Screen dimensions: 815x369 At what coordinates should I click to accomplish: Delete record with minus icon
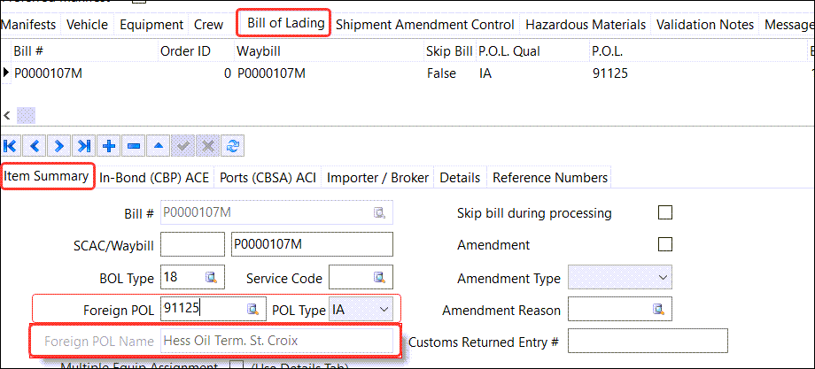135,145
